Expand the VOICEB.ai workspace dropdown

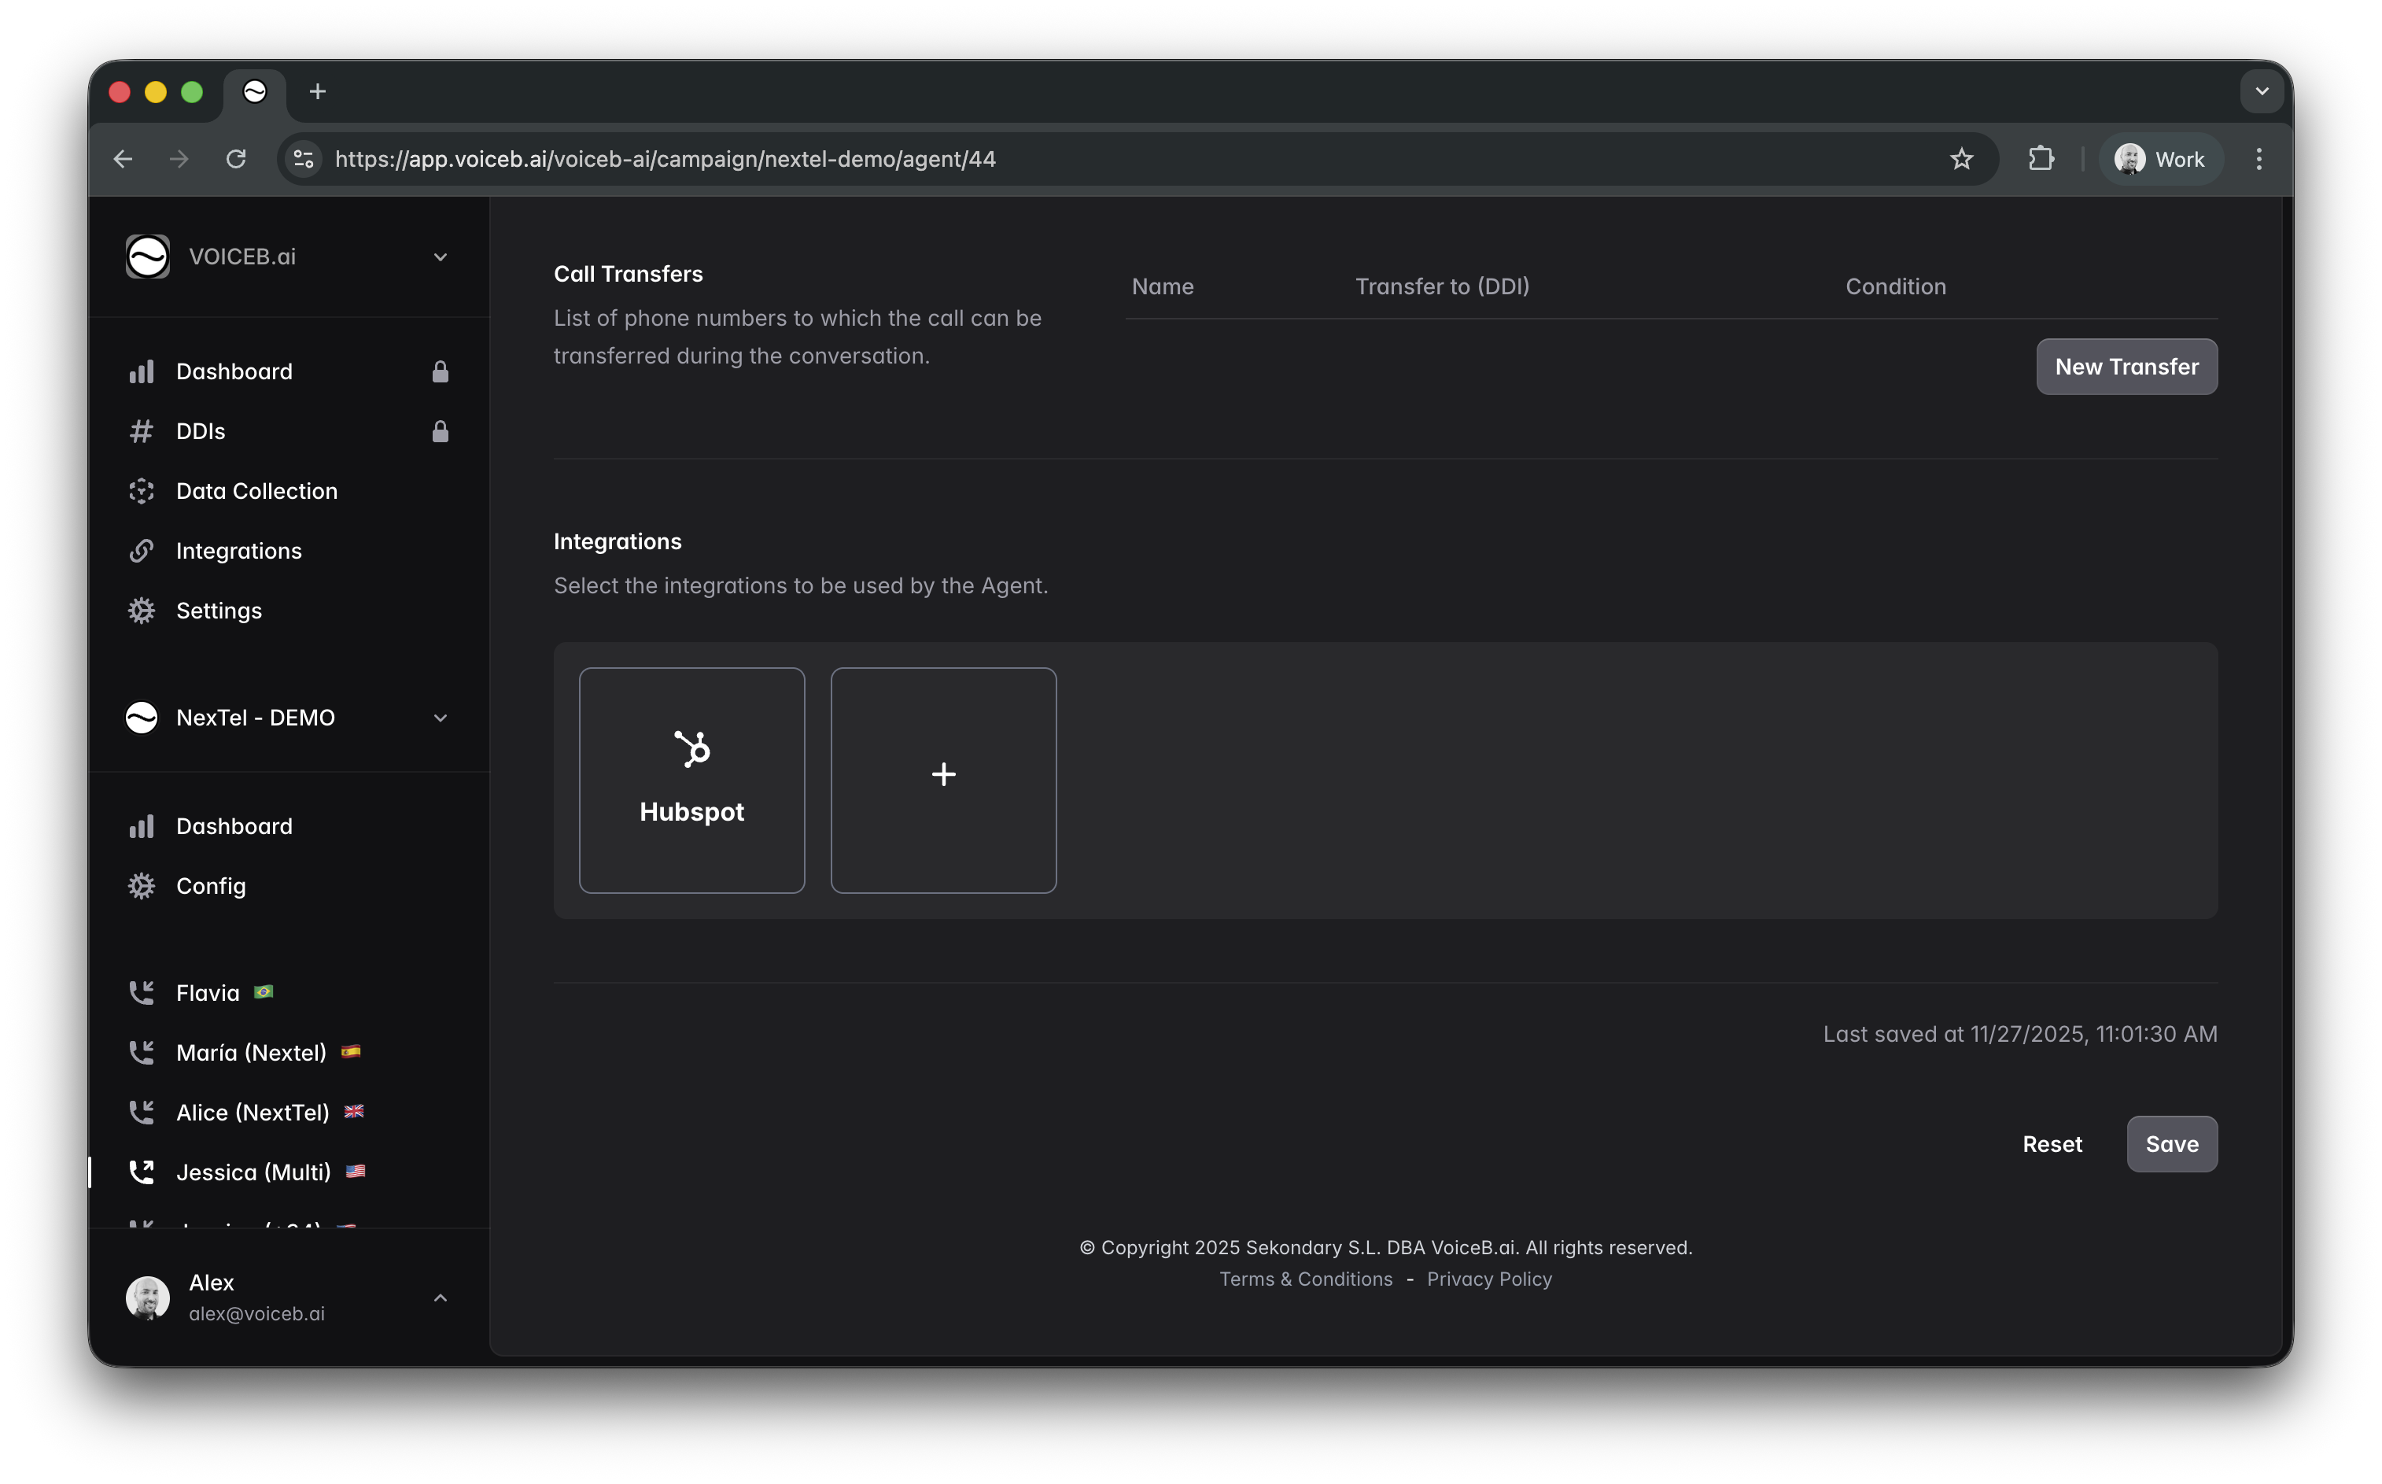[440, 257]
